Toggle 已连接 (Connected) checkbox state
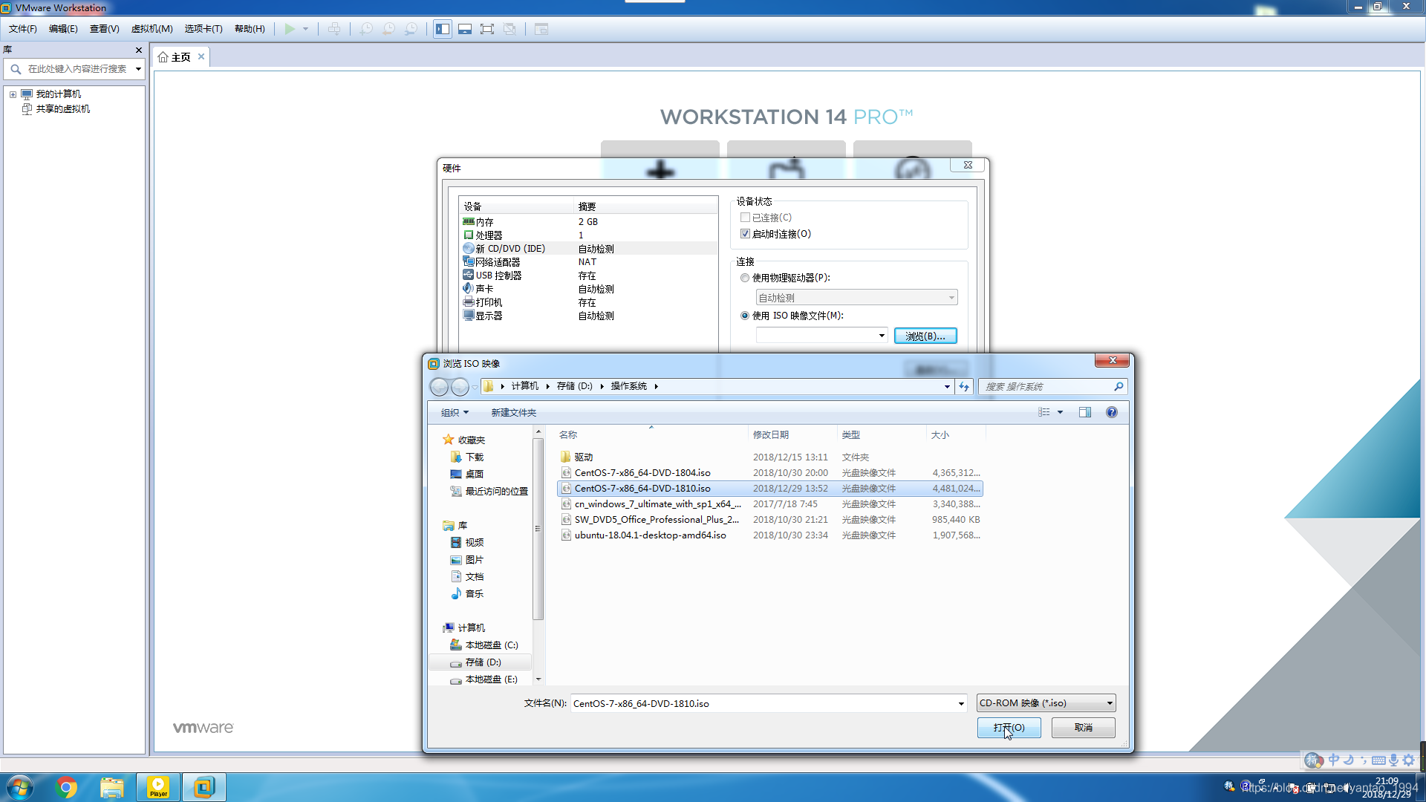1426x802 pixels. (x=746, y=218)
